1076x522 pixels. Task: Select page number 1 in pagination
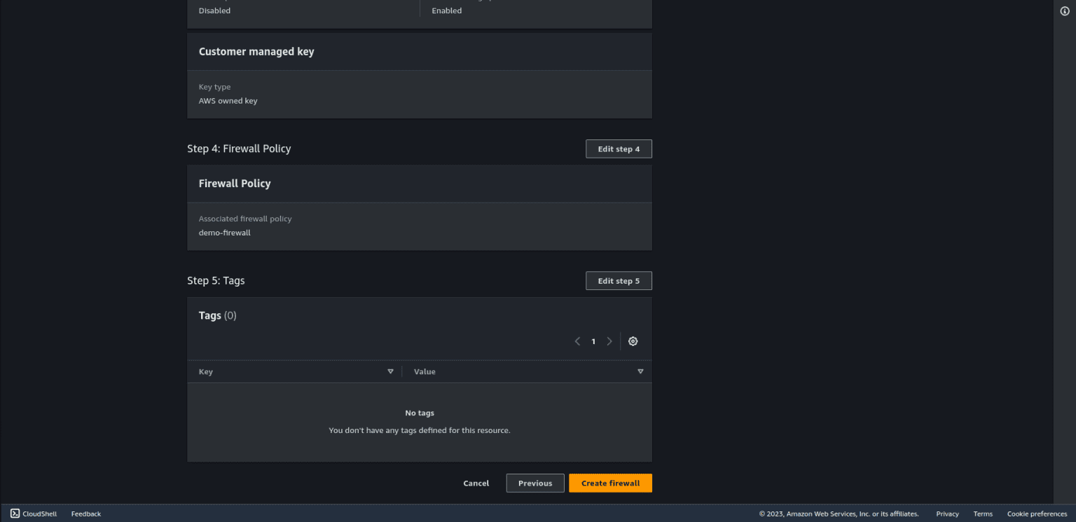pyautogui.click(x=593, y=341)
